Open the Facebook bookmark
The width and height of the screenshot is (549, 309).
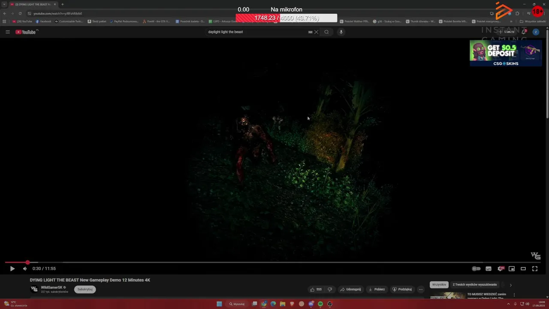click(43, 21)
